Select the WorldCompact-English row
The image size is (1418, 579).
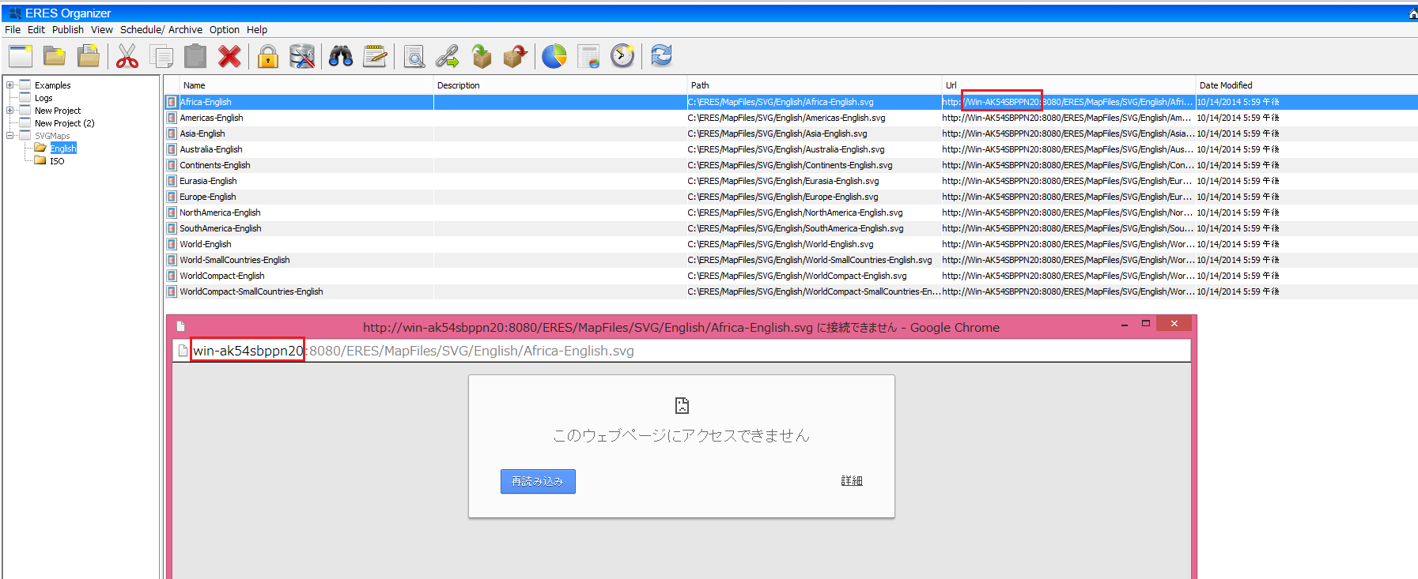click(791, 276)
